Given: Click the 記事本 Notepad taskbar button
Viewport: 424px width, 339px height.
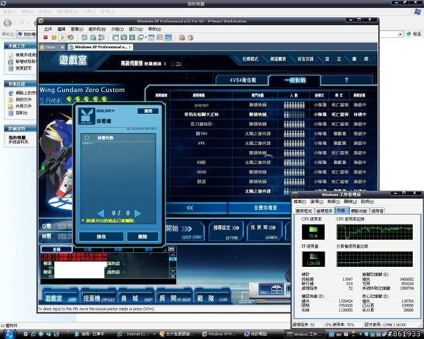Looking at the screenshot, I should tap(89, 334).
